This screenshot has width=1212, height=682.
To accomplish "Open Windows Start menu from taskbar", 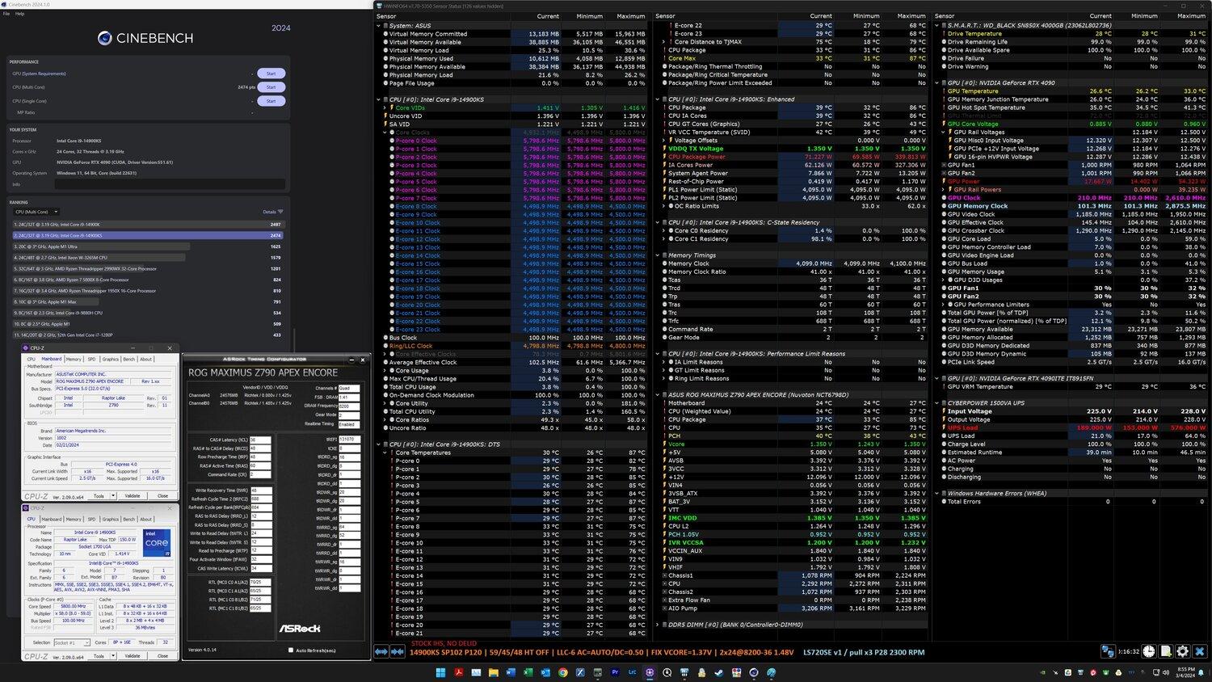I will pos(440,672).
